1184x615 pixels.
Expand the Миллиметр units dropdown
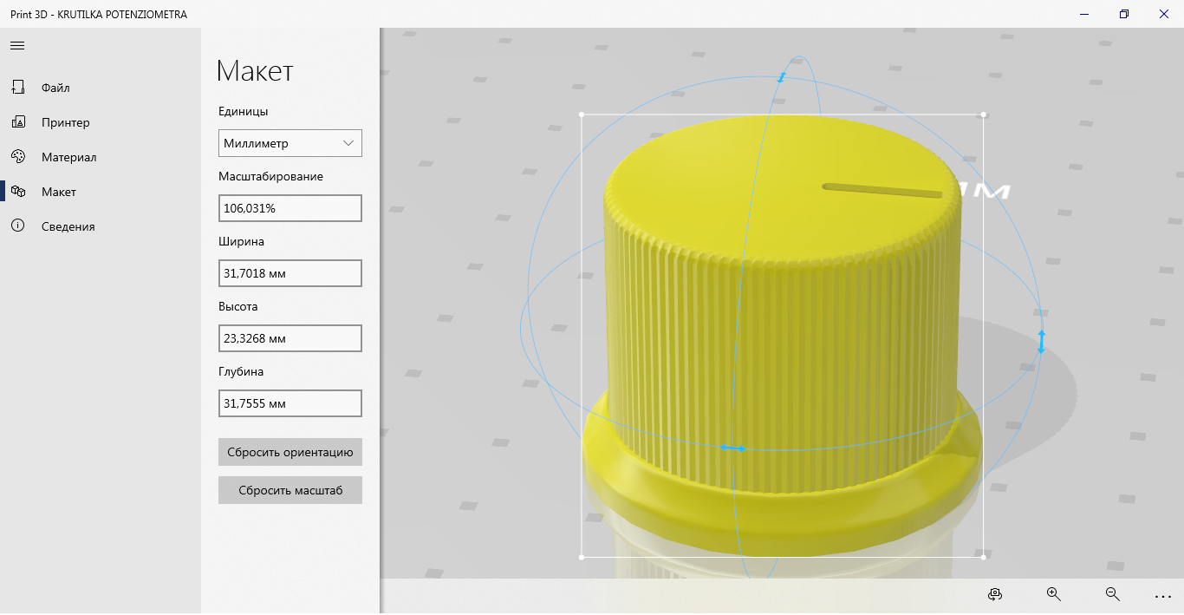pos(290,143)
